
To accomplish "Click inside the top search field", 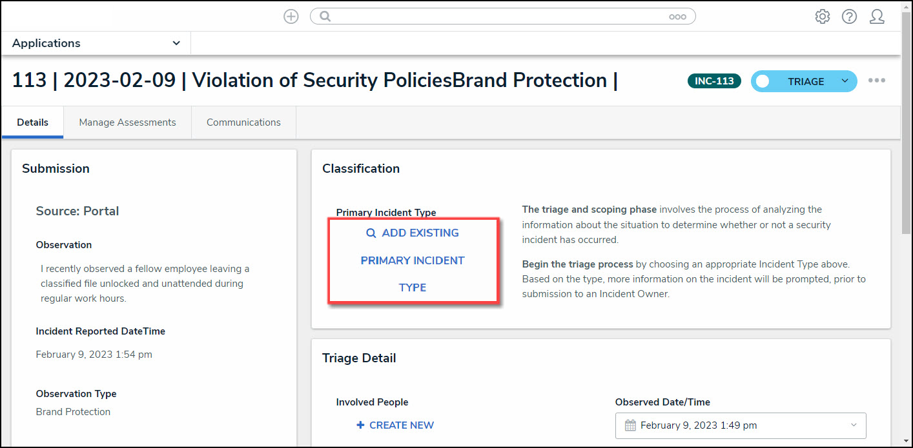I will tap(497, 17).
